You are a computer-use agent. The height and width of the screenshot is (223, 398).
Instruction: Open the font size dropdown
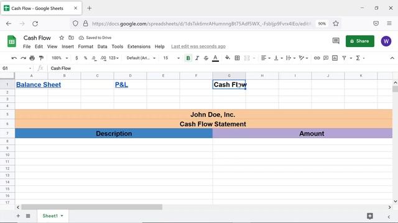(x=172, y=58)
